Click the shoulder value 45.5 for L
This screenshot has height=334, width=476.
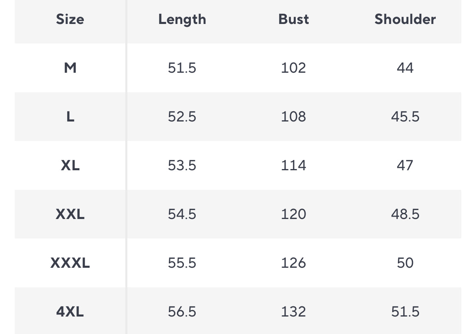point(405,117)
